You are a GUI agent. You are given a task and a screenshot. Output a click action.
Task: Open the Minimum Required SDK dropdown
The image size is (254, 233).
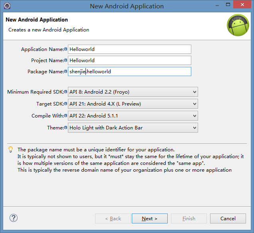click(x=133, y=92)
